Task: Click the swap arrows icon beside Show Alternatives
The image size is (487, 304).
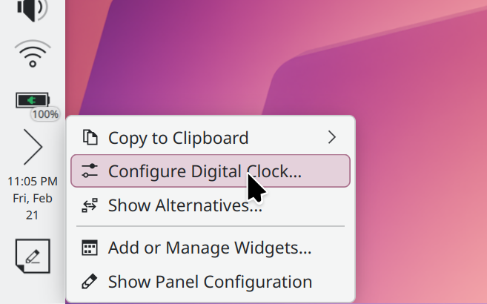Action: point(90,205)
